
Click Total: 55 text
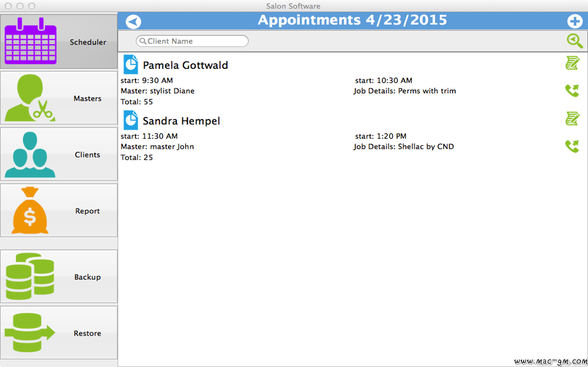click(x=137, y=102)
